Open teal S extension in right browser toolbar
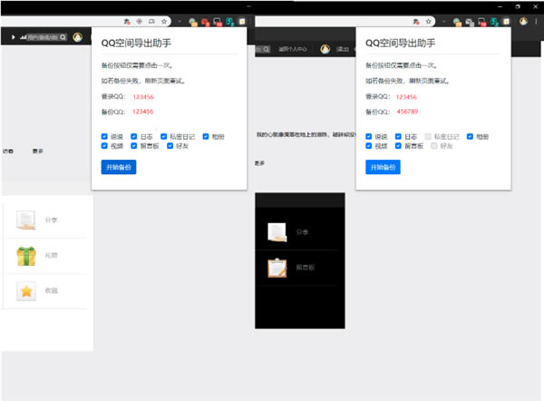 (x=494, y=22)
